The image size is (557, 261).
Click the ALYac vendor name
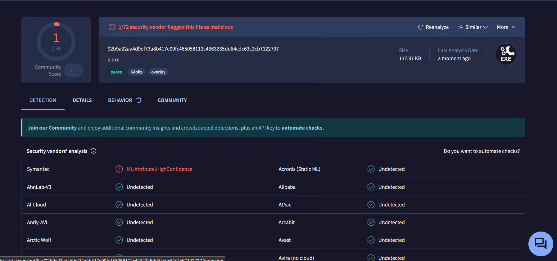click(x=285, y=205)
